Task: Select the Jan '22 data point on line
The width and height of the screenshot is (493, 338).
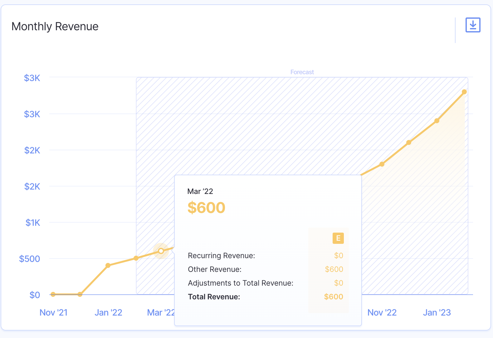Action: tap(108, 265)
